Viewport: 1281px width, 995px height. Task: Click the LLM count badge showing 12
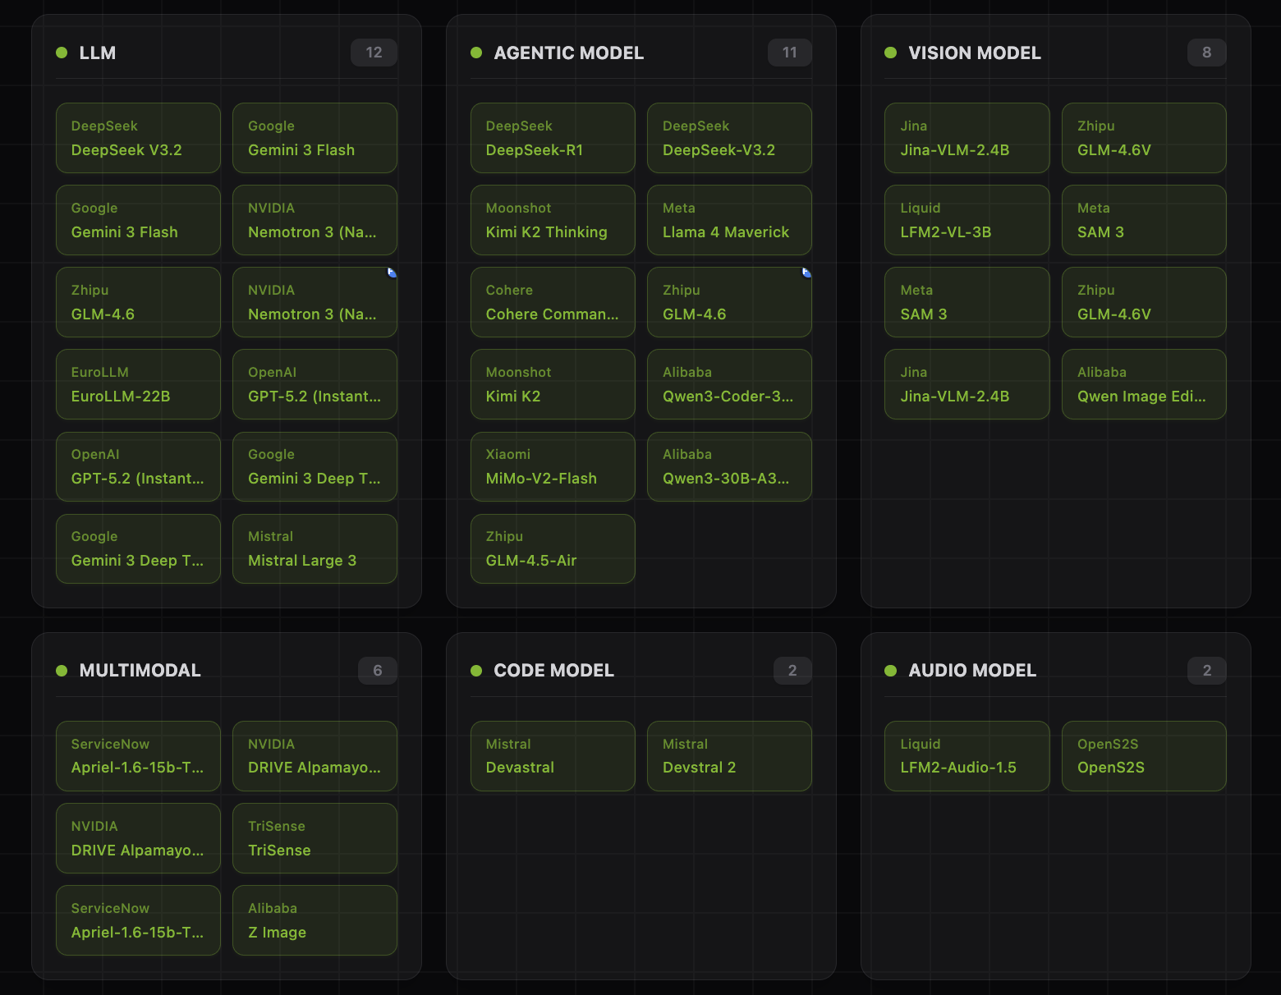(374, 53)
